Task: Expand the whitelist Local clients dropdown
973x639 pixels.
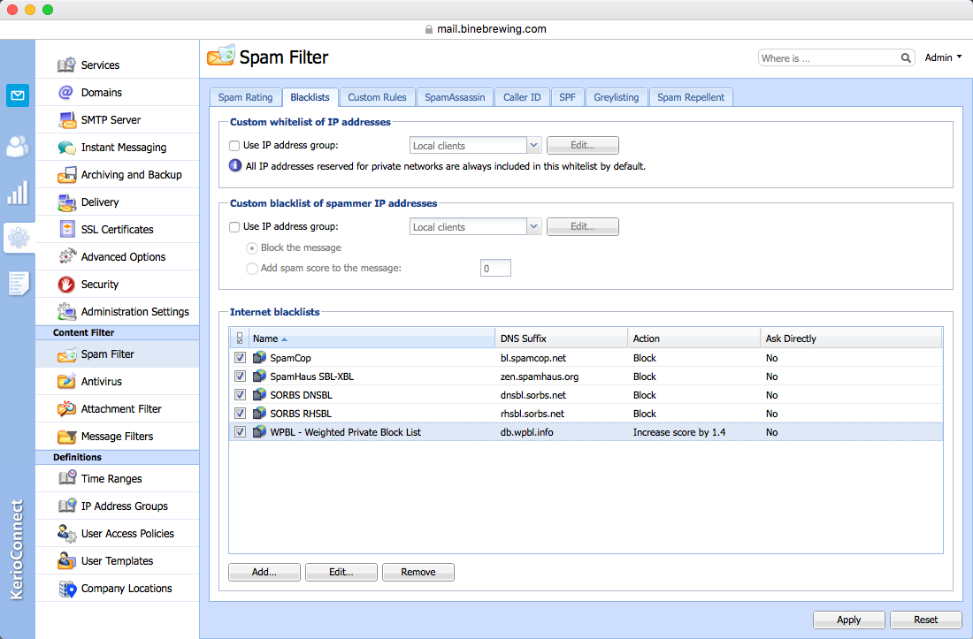Action: coord(533,146)
